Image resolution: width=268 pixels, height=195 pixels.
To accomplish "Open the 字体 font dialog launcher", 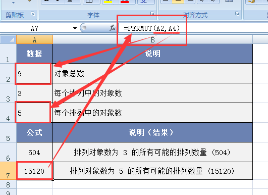I will coord(152,13).
